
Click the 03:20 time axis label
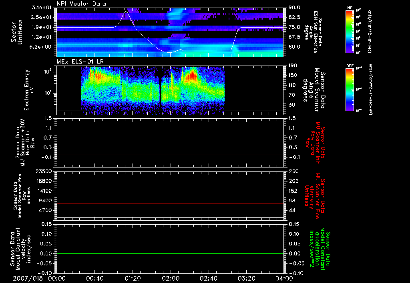[246, 278]
